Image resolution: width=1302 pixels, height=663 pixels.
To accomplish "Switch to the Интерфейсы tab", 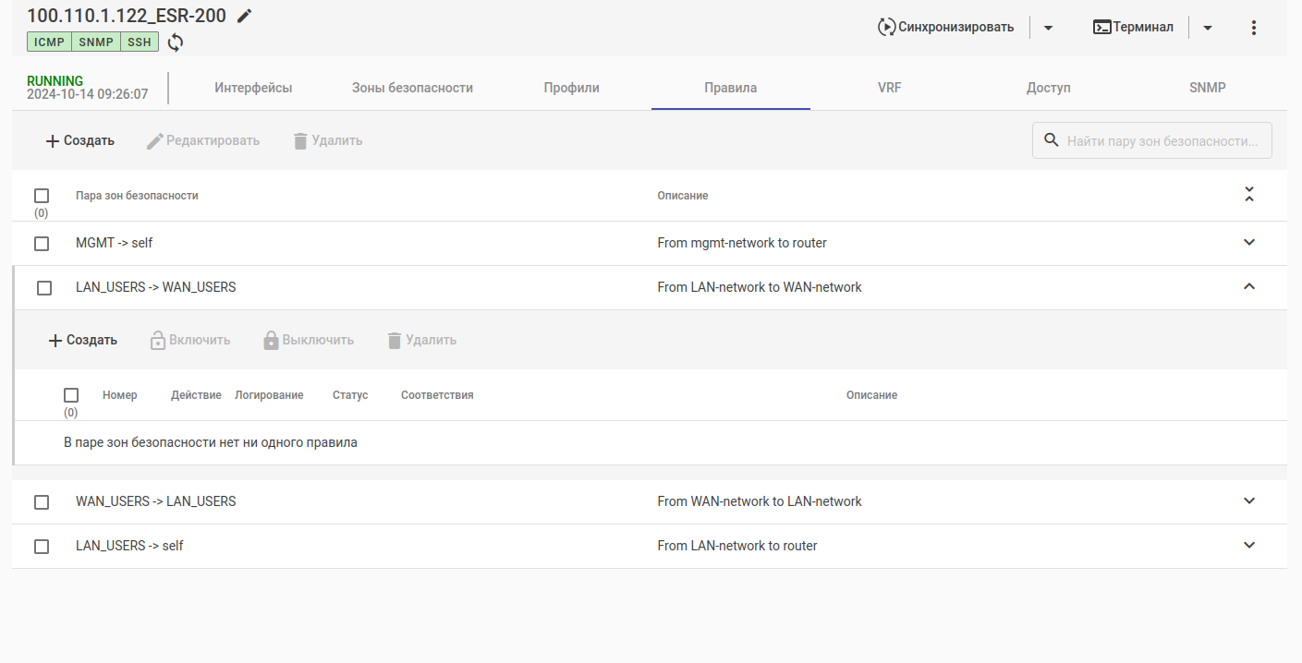I will 253,88.
